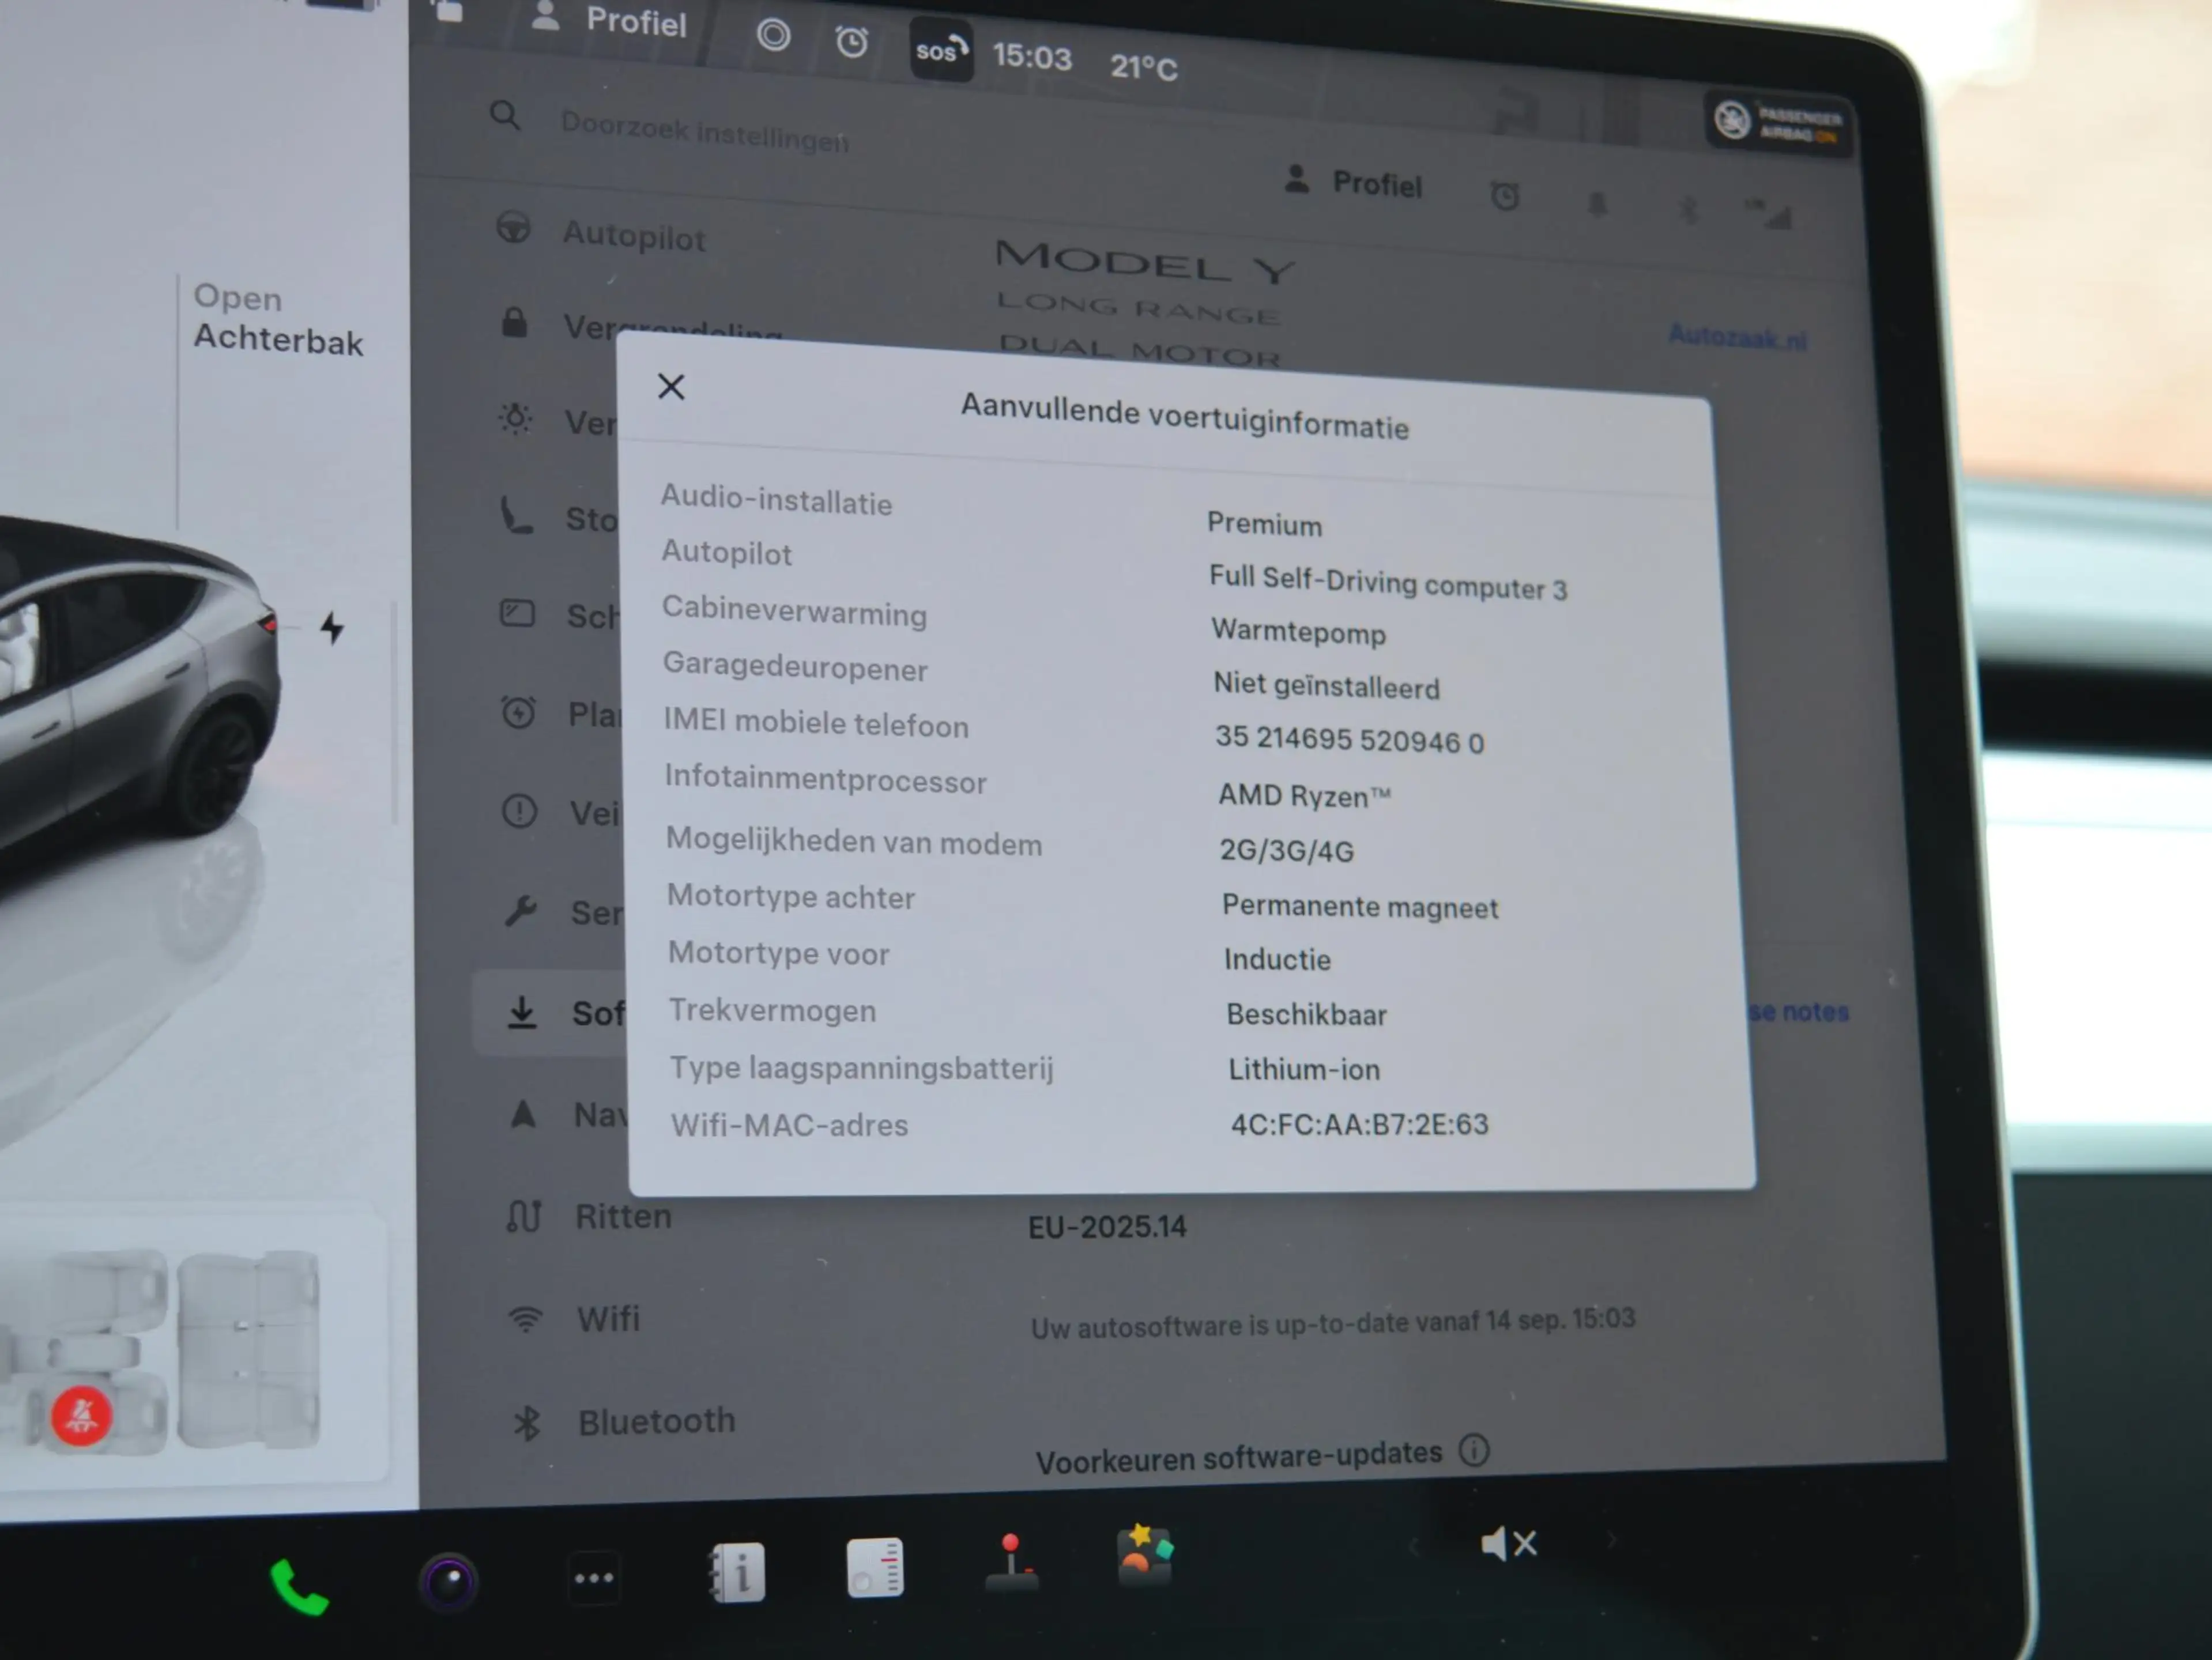
Task: Click the seat settings icon
Action: [516, 516]
